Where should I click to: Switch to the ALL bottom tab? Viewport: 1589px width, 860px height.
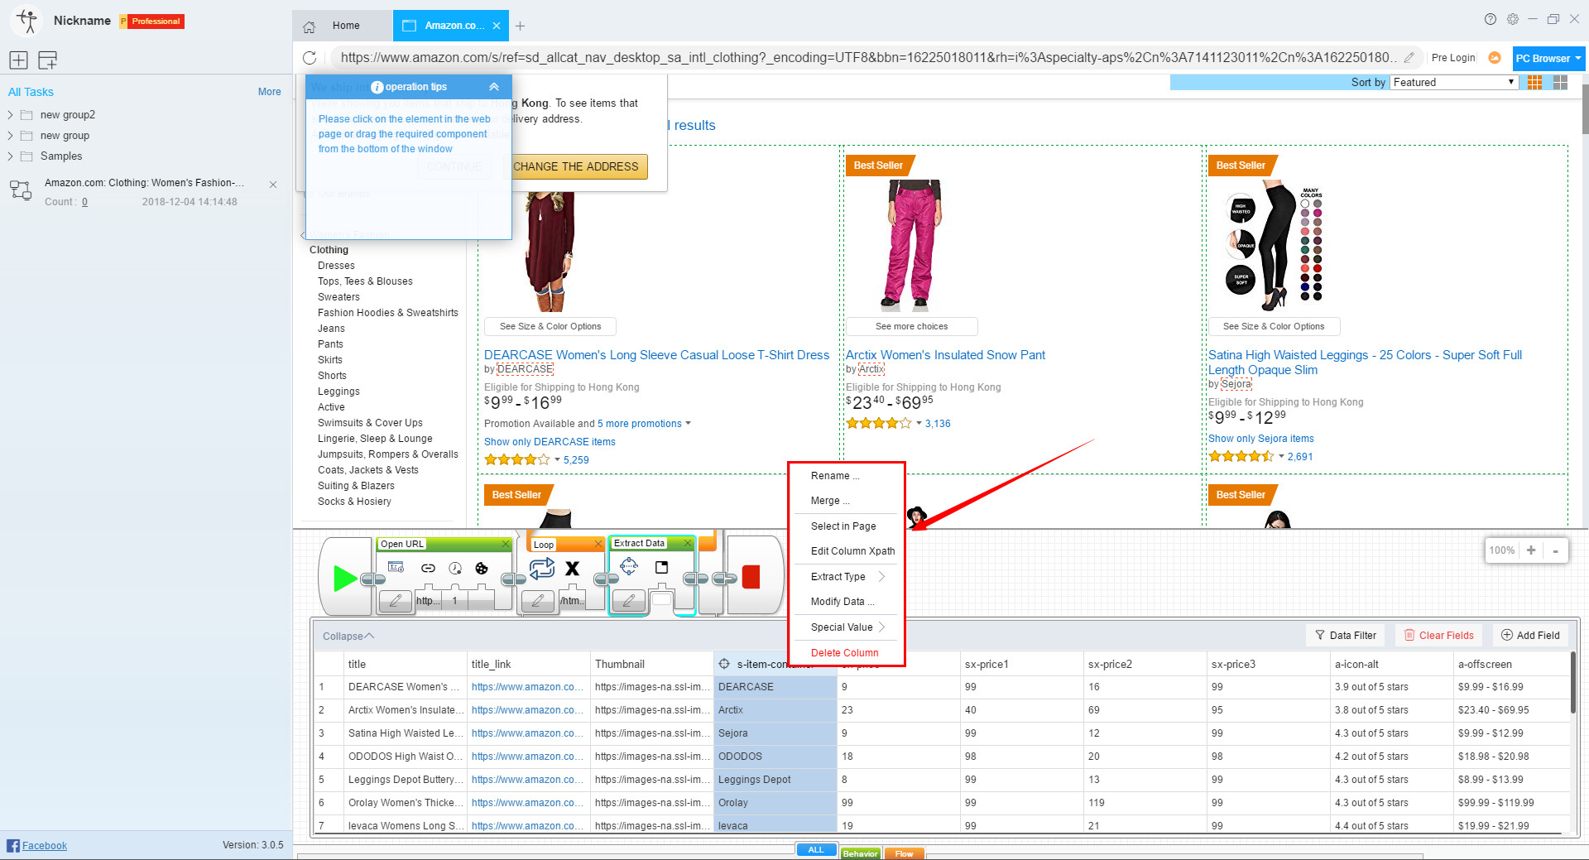click(816, 851)
